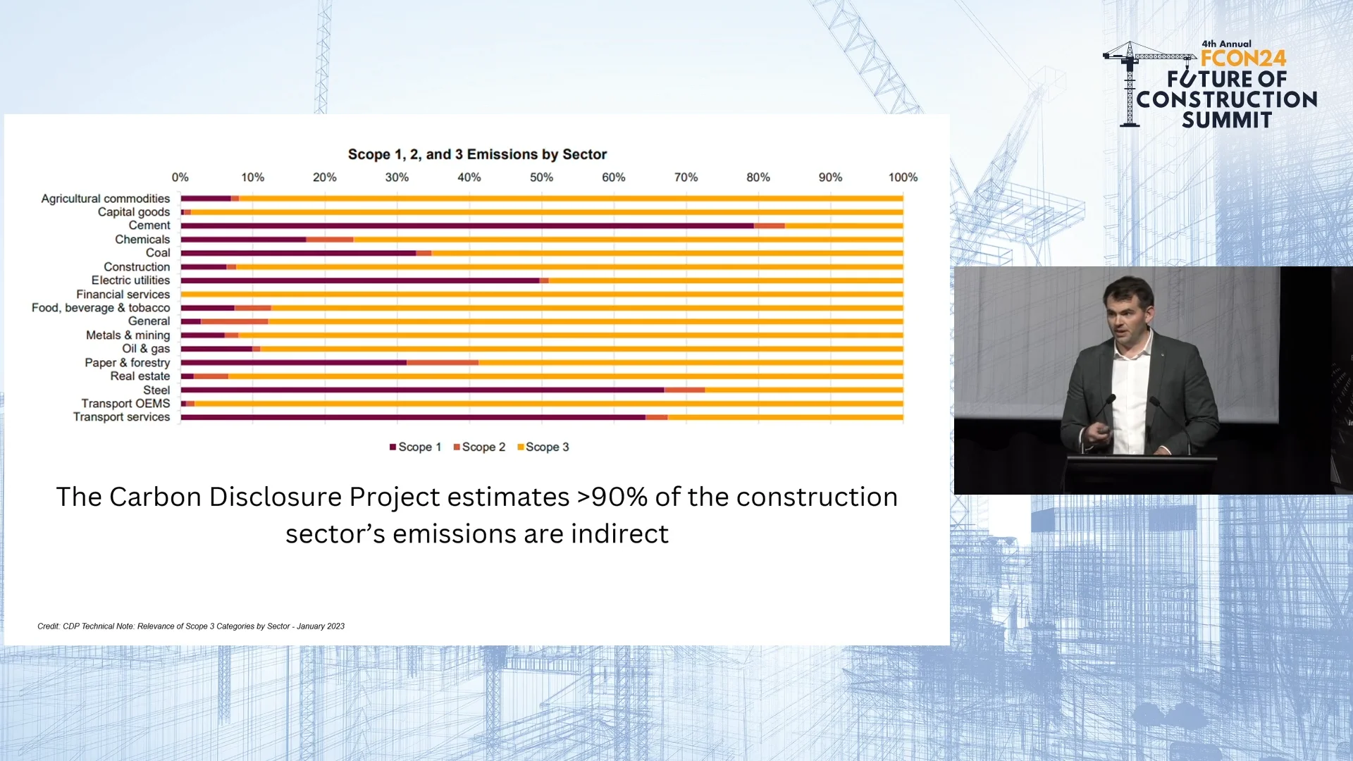Viewport: 1353px width, 761px height.
Task: Click the Steel bar's Scope 1 segment
Action: [x=423, y=390]
